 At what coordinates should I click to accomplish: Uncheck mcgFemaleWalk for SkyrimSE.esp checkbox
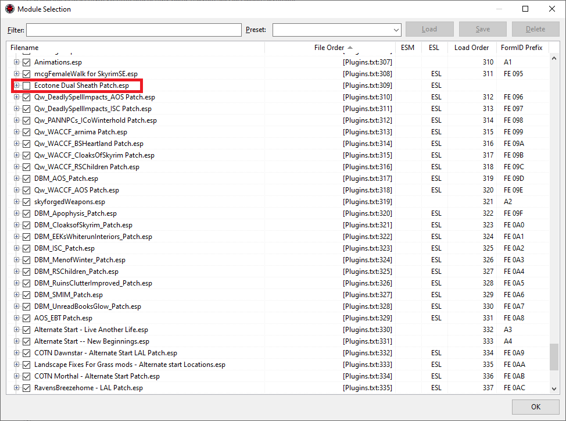26,74
